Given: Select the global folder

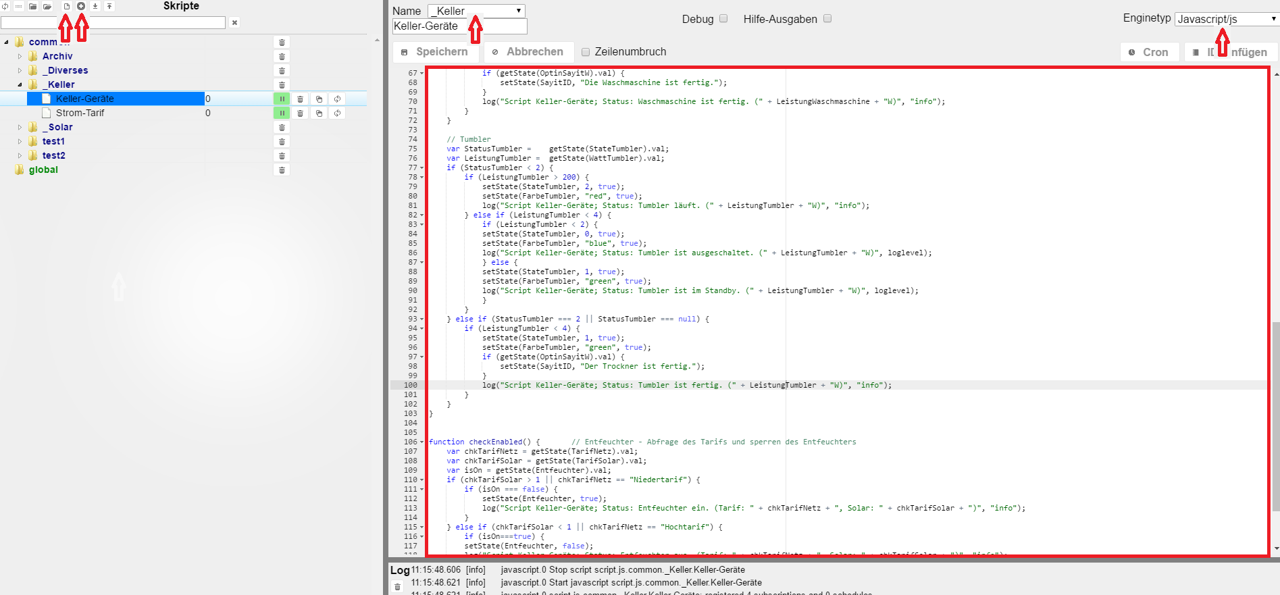Looking at the screenshot, I should tap(43, 170).
